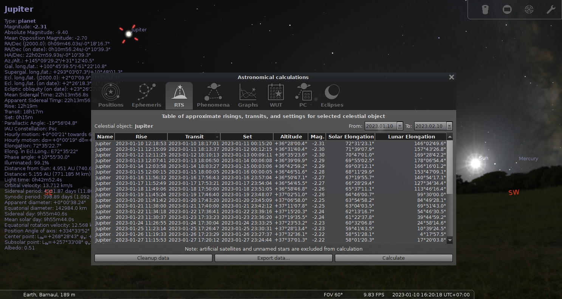This screenshot has width=562, height=299.
Task: Toggle the Telrad sight icon
Action: [529, 10]
